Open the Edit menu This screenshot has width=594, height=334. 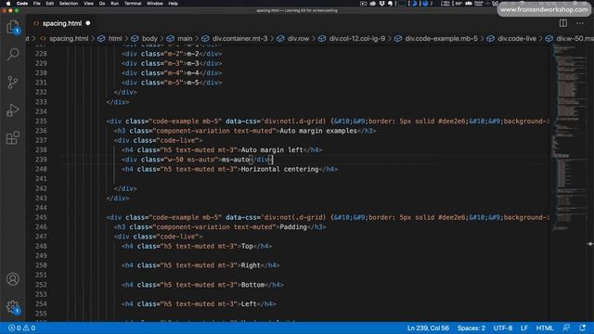point(49,4)
